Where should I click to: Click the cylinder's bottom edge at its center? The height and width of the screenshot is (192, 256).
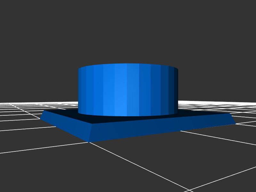128,116
